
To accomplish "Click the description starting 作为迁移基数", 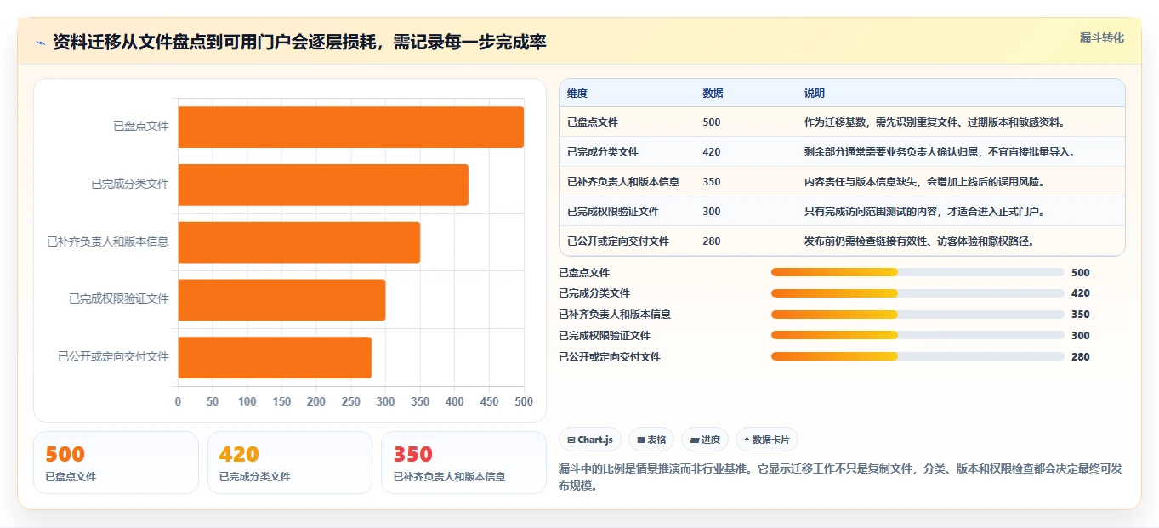I will pyautogui.click(x=935, y=122).
